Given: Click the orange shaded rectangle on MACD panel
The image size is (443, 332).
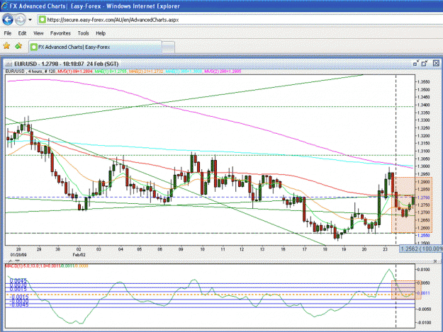Looking at the screenshot, I should 406,290.
